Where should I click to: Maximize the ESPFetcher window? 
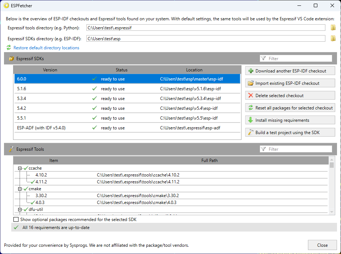coord(316,6)
